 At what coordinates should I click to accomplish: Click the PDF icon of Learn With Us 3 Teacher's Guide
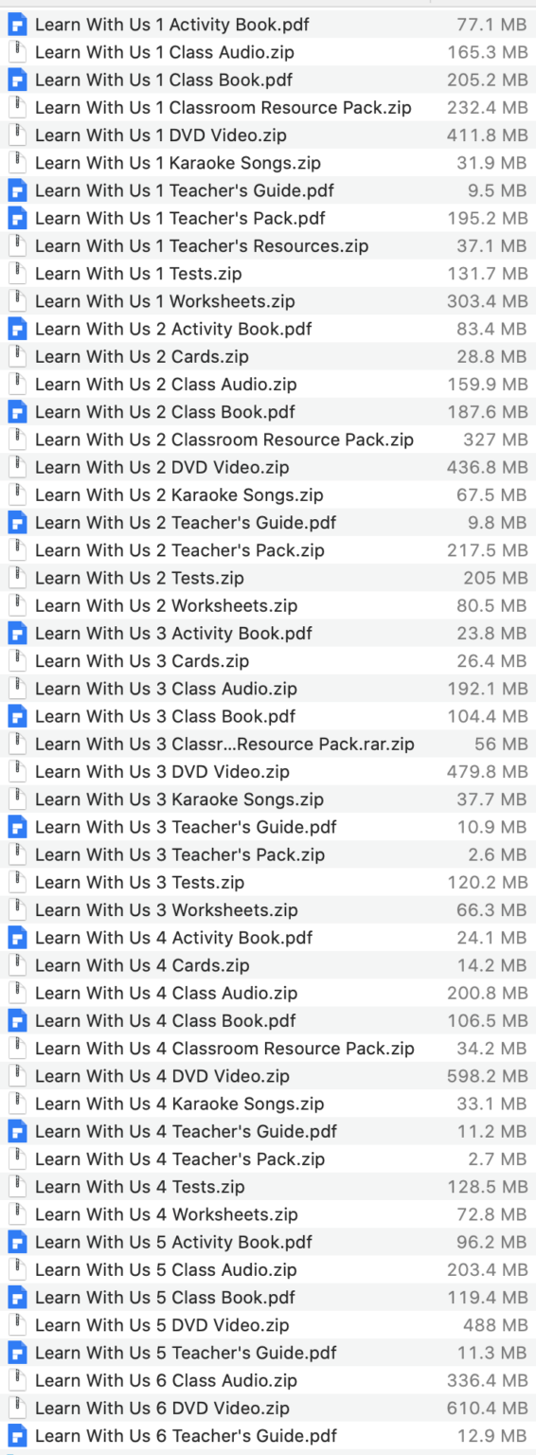pos(16,827)
